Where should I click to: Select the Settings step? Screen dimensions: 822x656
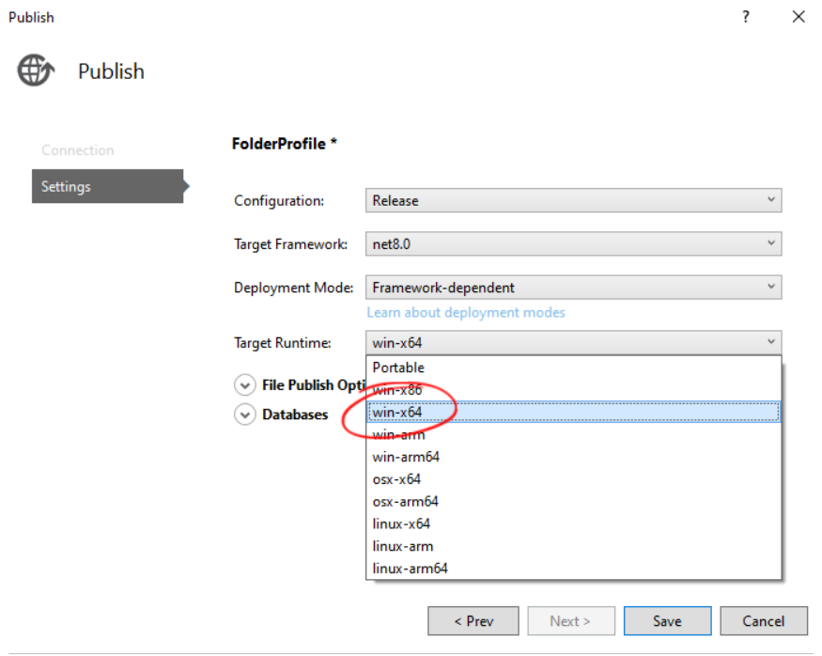[107, 186]
